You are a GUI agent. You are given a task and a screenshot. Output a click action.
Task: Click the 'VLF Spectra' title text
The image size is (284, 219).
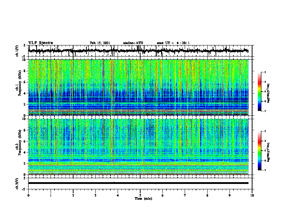(x=41, y=43)
